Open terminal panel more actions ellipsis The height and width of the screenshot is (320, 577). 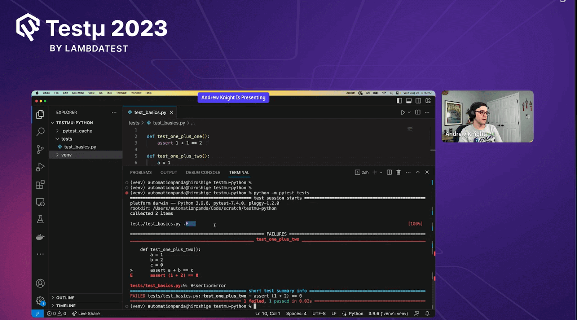pos(408,172)
